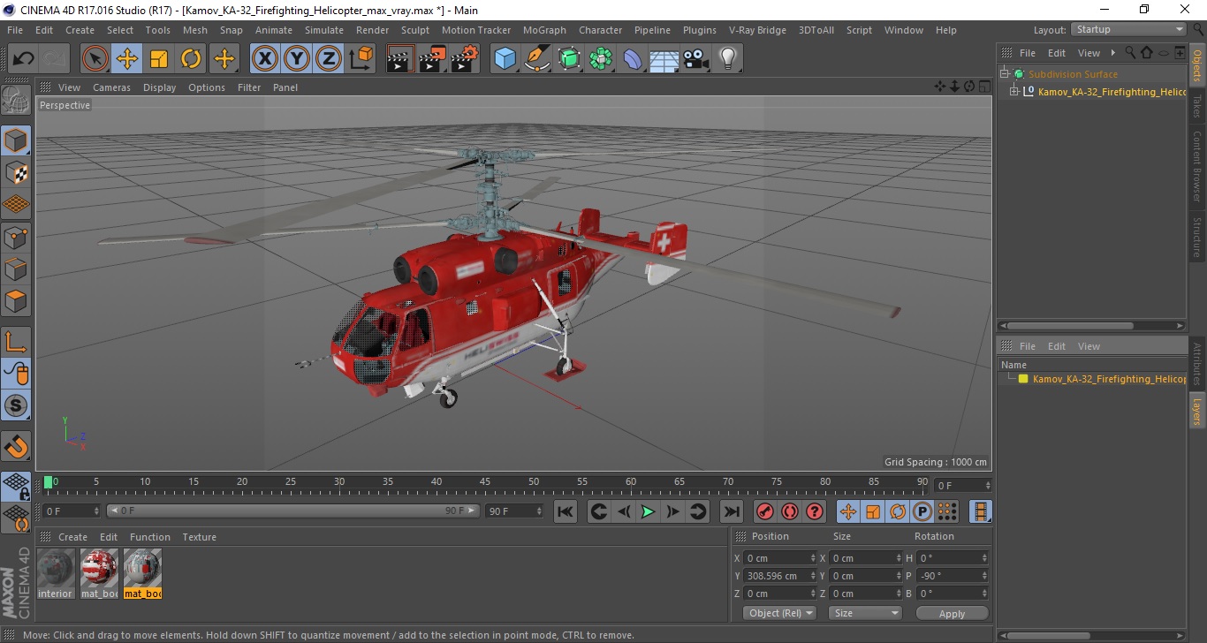Toggle Y axis lock
The image size is (1207, 643).
click(297, 59)
